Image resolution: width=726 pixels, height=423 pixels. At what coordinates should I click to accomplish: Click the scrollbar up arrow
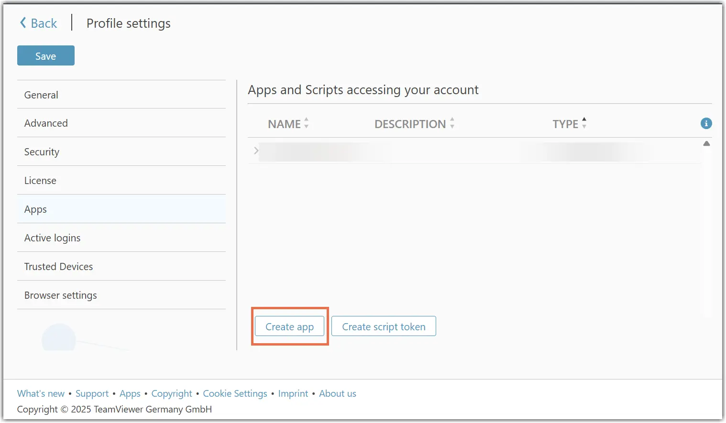coord(706,143)
